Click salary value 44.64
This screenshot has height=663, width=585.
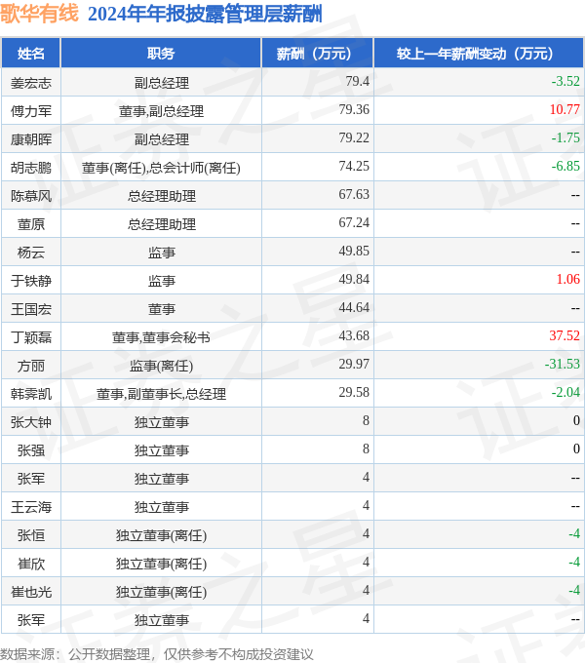354,307
